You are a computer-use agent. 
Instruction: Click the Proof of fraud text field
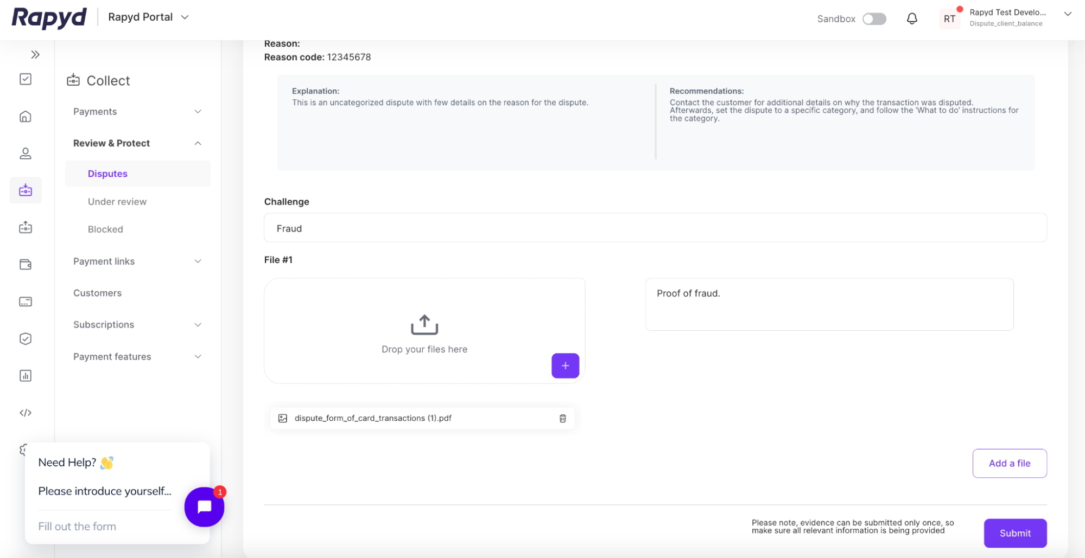point(829,304)
